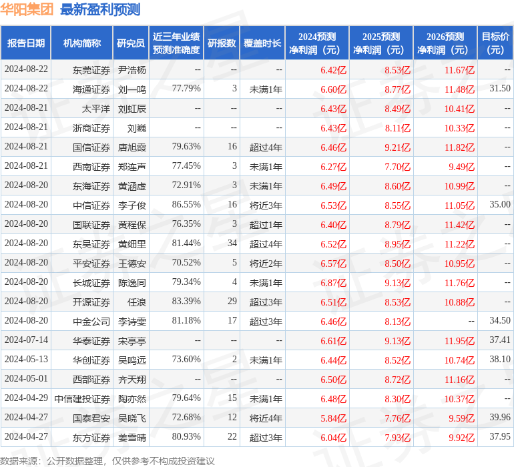Viewport: 514px width, 467px height.
Task: Click target price 37.95
Action: point(500,436)
